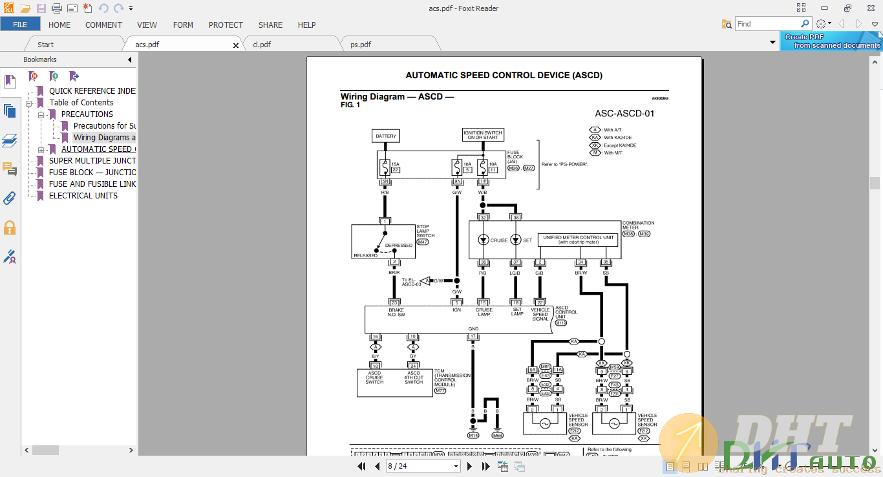Open the advanced folder search icon
This screenshot has height=477, width=883.
click(x=727, y=24)
